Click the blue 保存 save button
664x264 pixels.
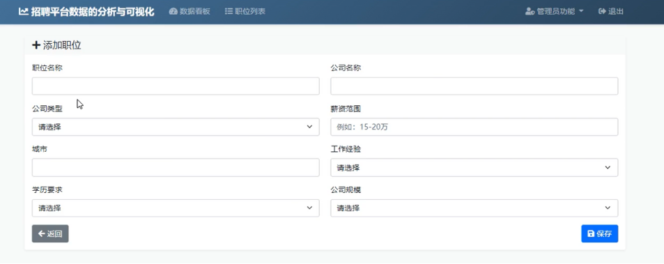(600, 233)
